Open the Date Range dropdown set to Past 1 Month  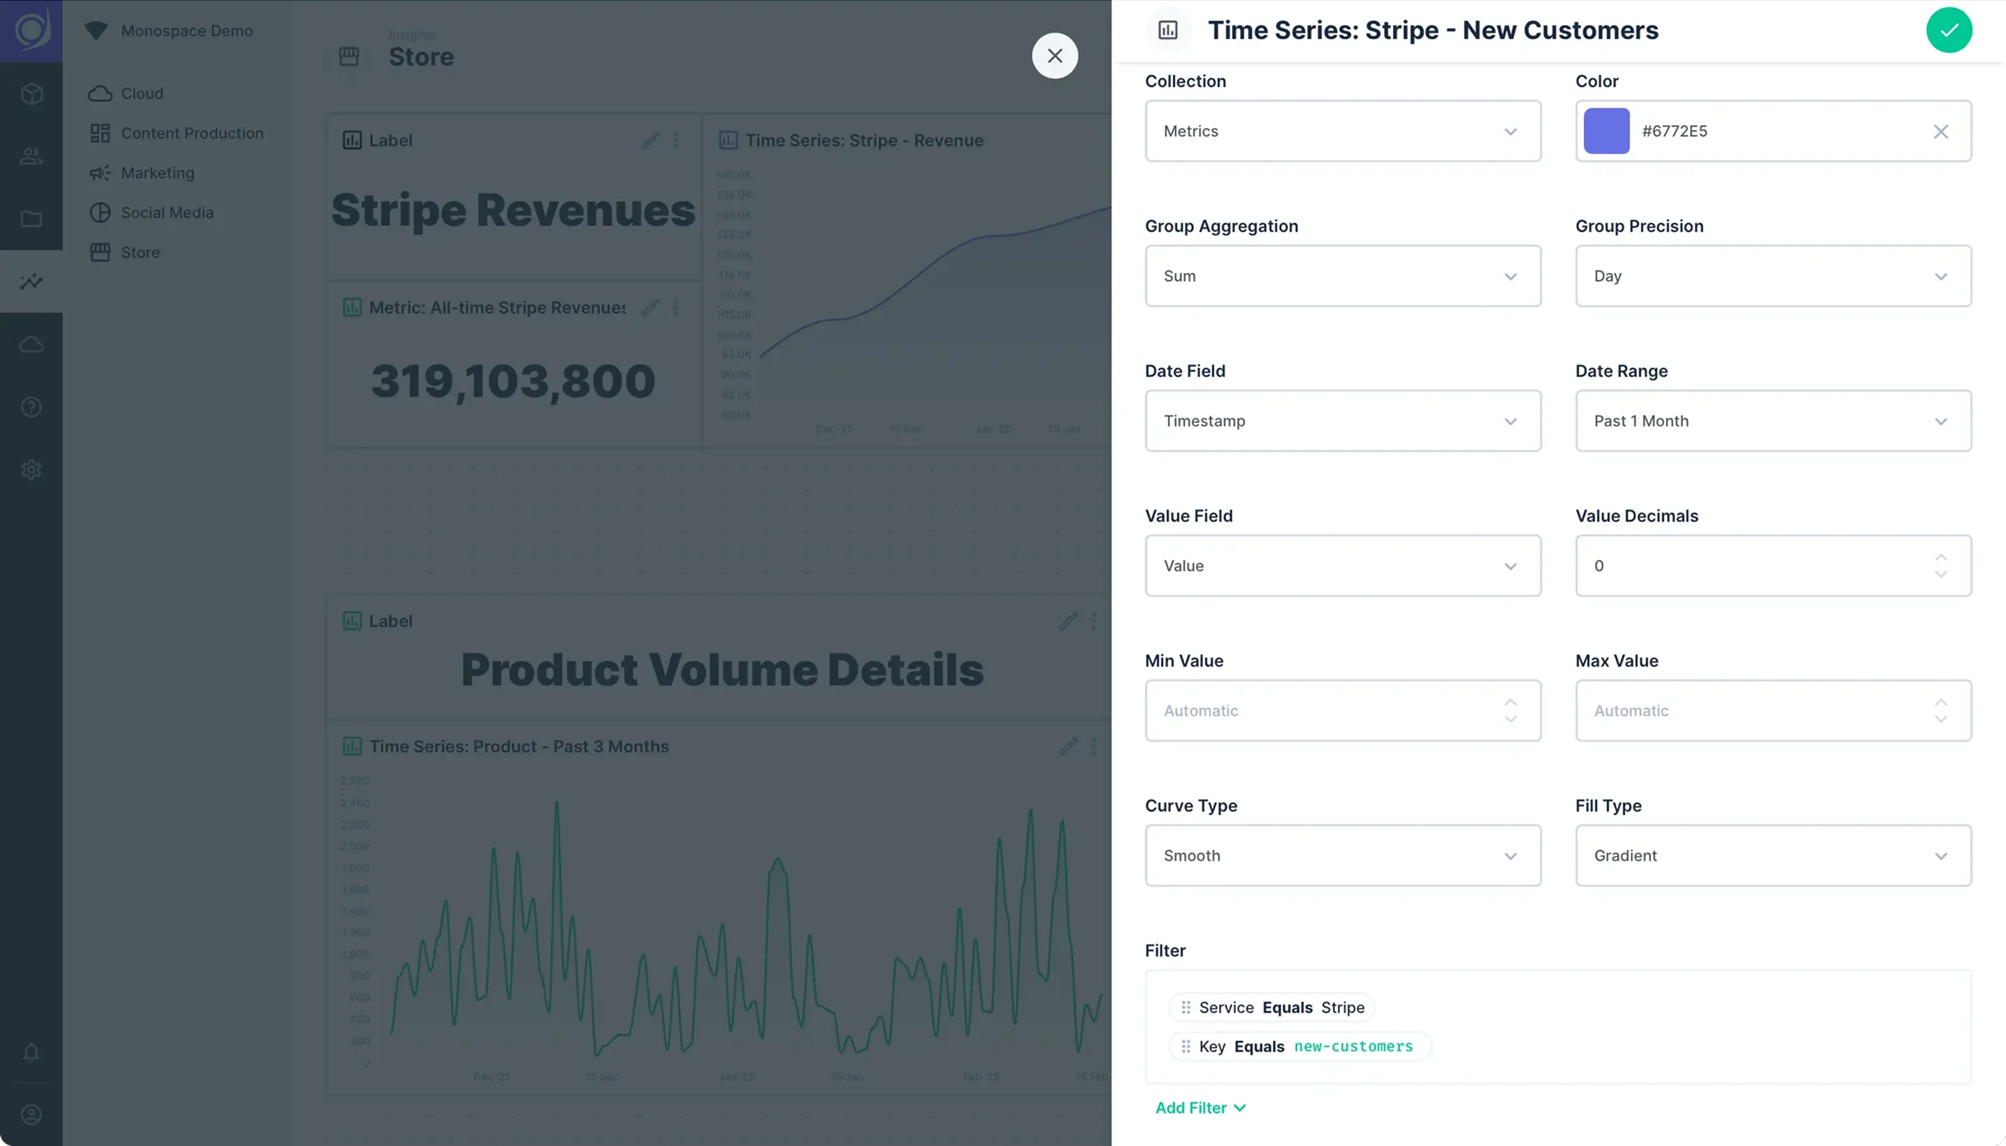tap(1772, 420)
